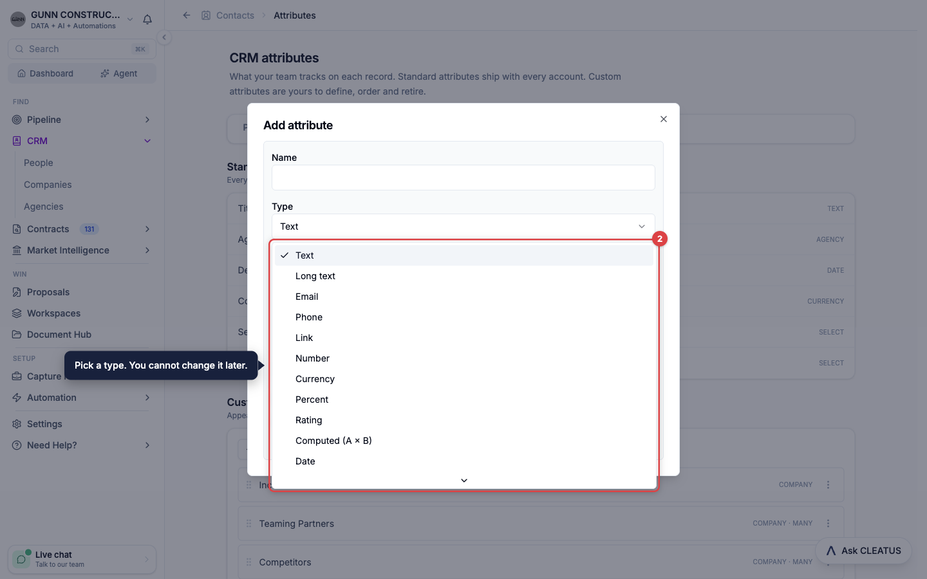The image size is (927, 579).
Task: Click the Document Hub folder icon
Action: coord(17,335)
